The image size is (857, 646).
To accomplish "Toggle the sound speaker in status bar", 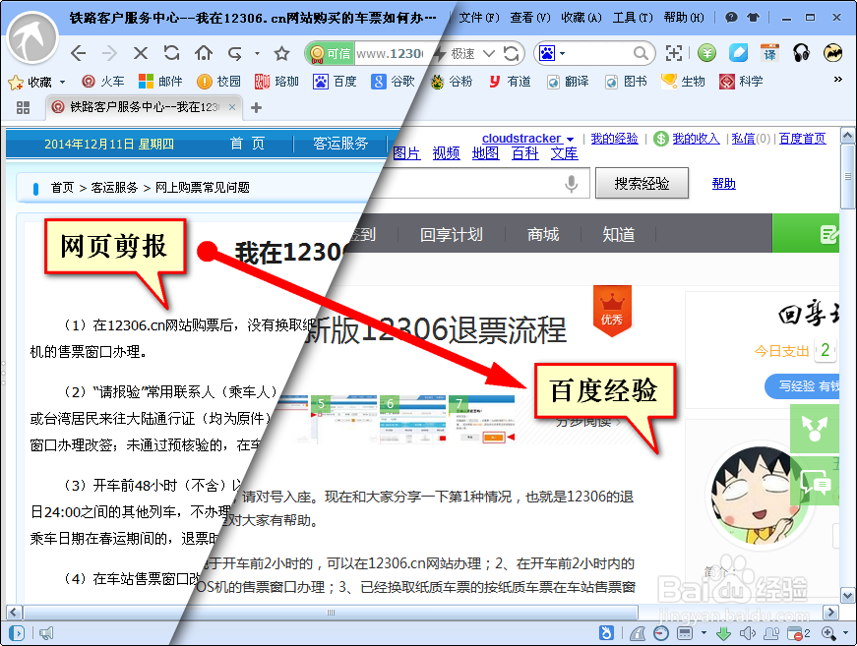I will coord(747,633).
